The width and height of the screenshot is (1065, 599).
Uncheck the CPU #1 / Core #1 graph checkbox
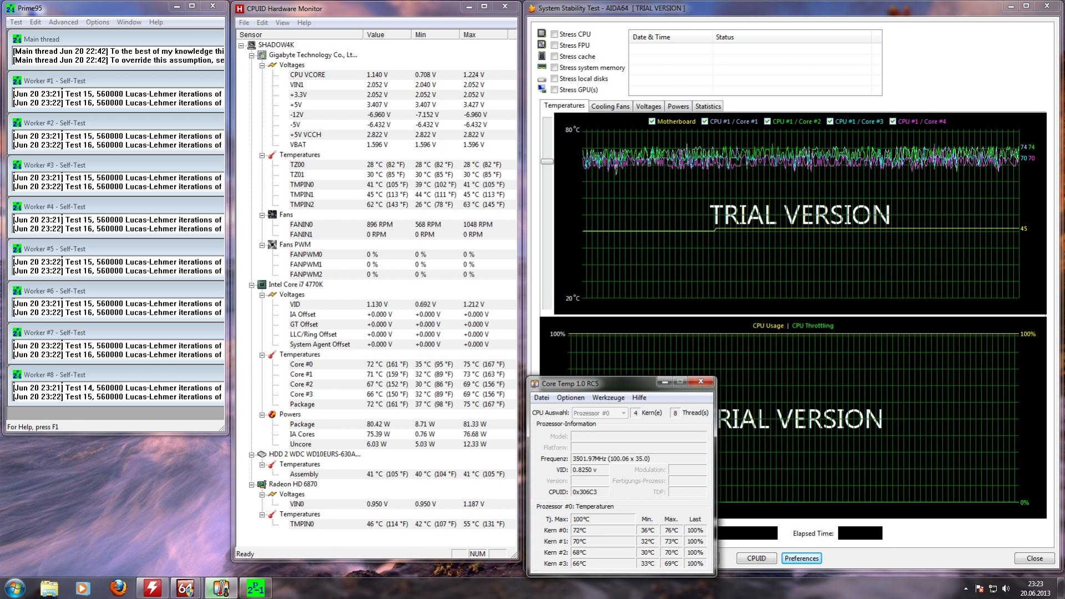(705, 122)
